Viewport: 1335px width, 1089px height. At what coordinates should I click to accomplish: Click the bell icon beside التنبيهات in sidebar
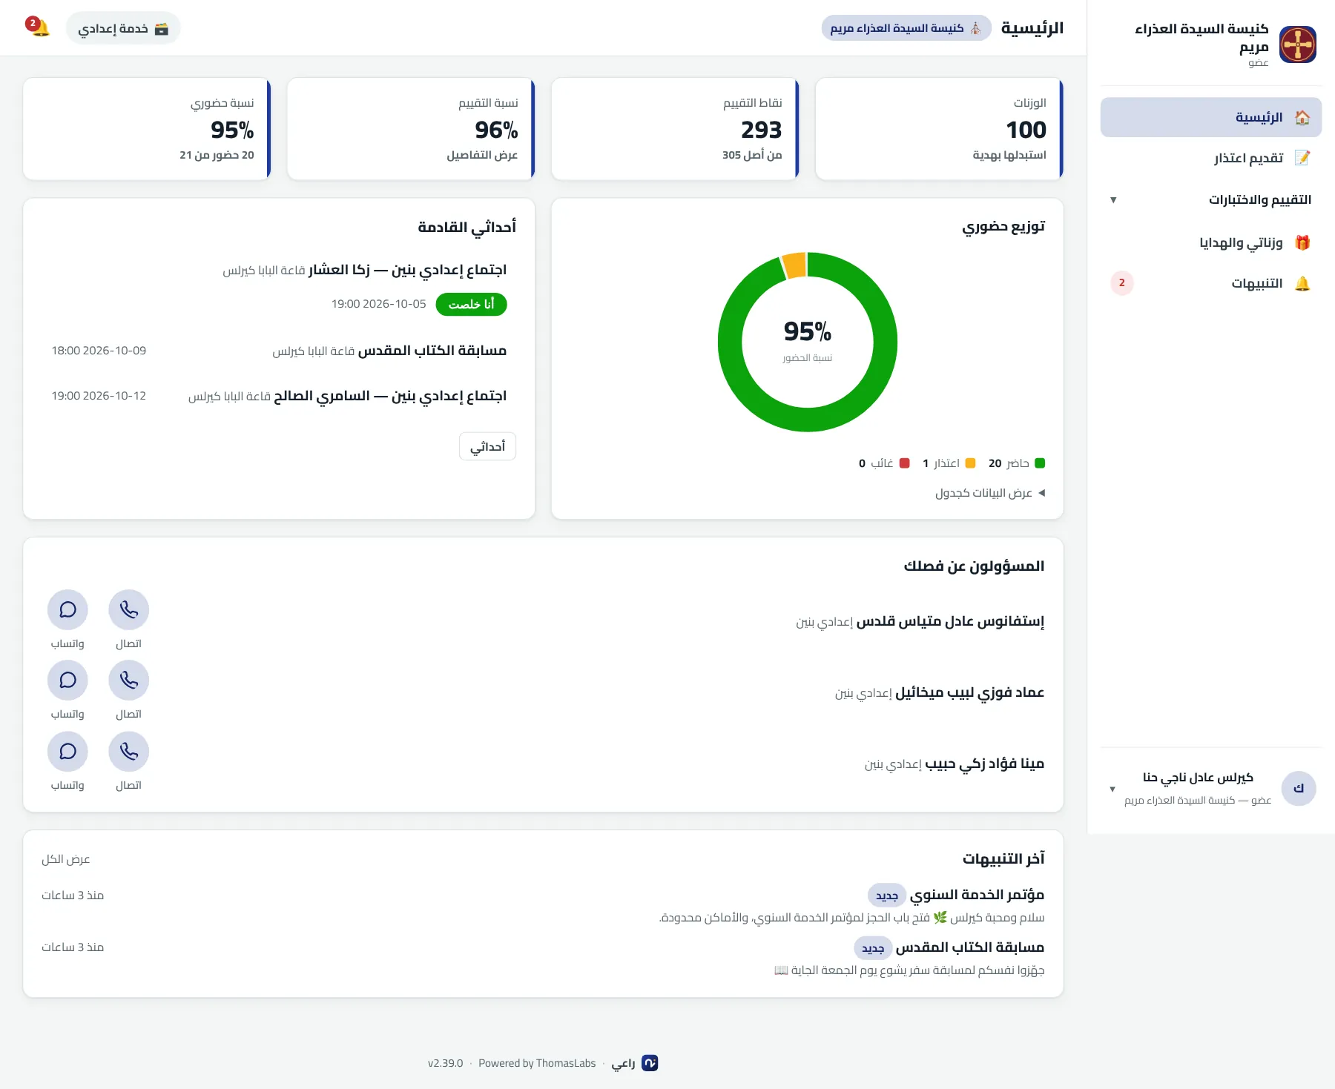pyautogui.click(x=1302, y=283)
